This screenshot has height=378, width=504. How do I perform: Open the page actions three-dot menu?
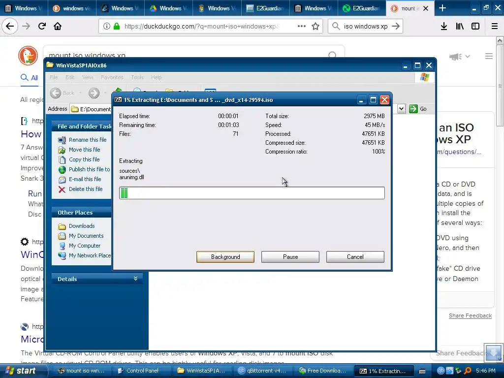(302, 27)
